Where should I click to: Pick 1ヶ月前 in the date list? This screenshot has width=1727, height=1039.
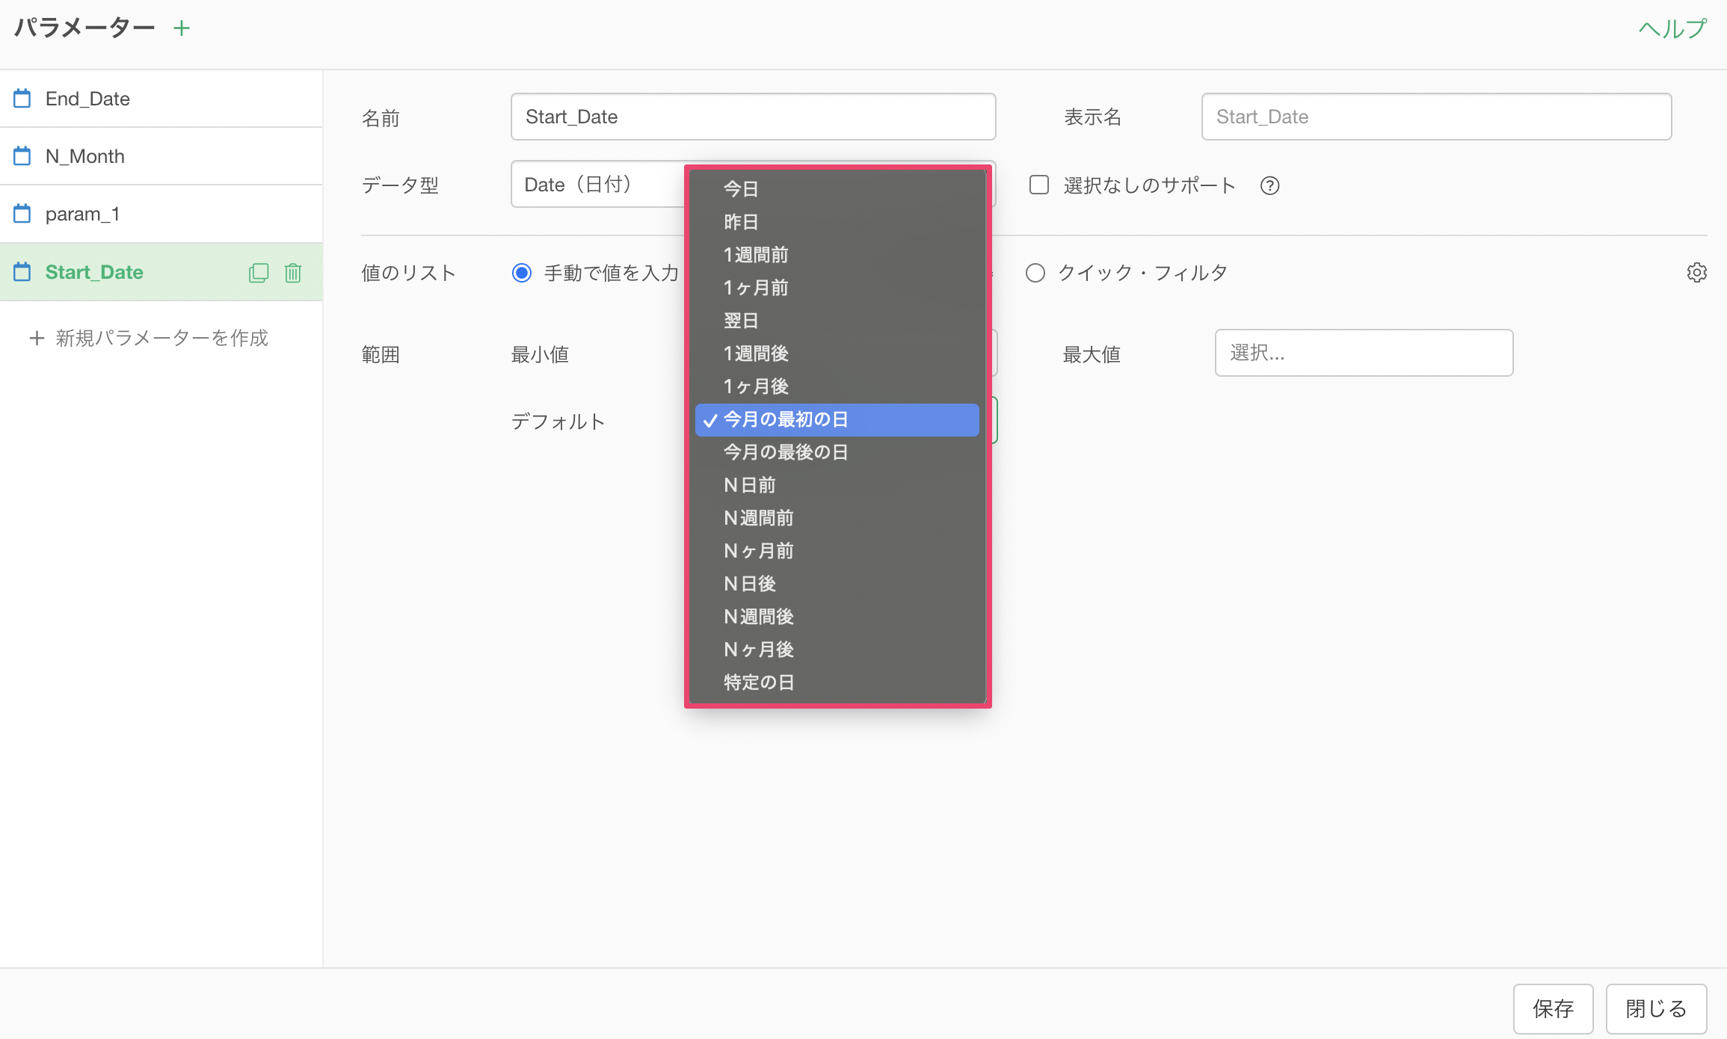(x=837, y=288)
